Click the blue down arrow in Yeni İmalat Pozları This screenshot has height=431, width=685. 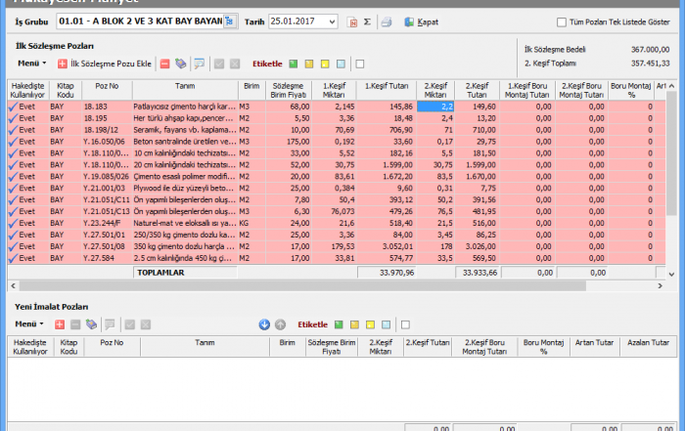264,323
